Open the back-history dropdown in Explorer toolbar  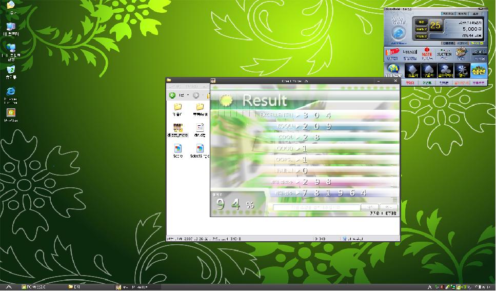[188, 95]
